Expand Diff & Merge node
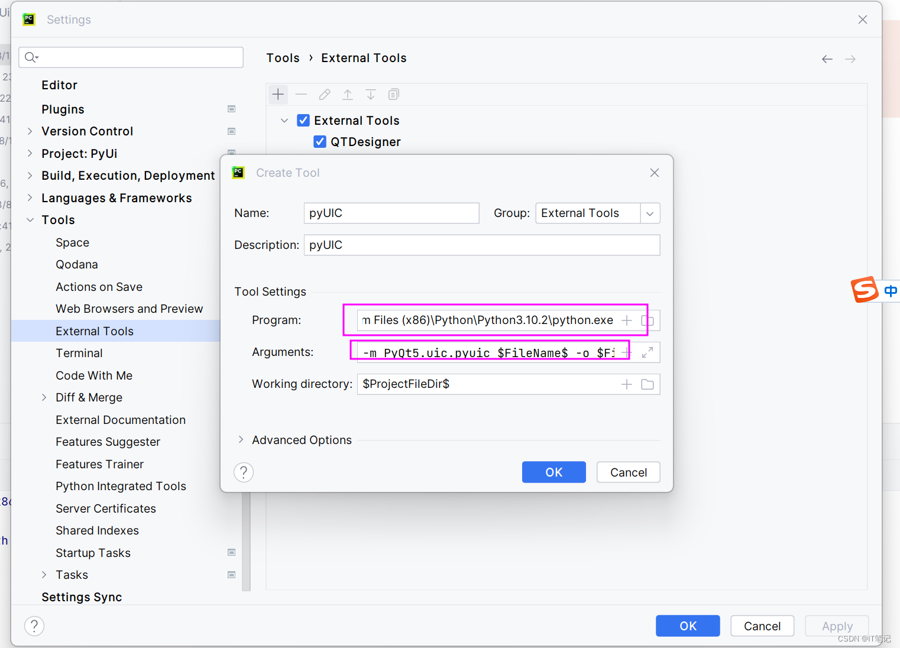This screenshot has width=900, height=648. point(44,397)
